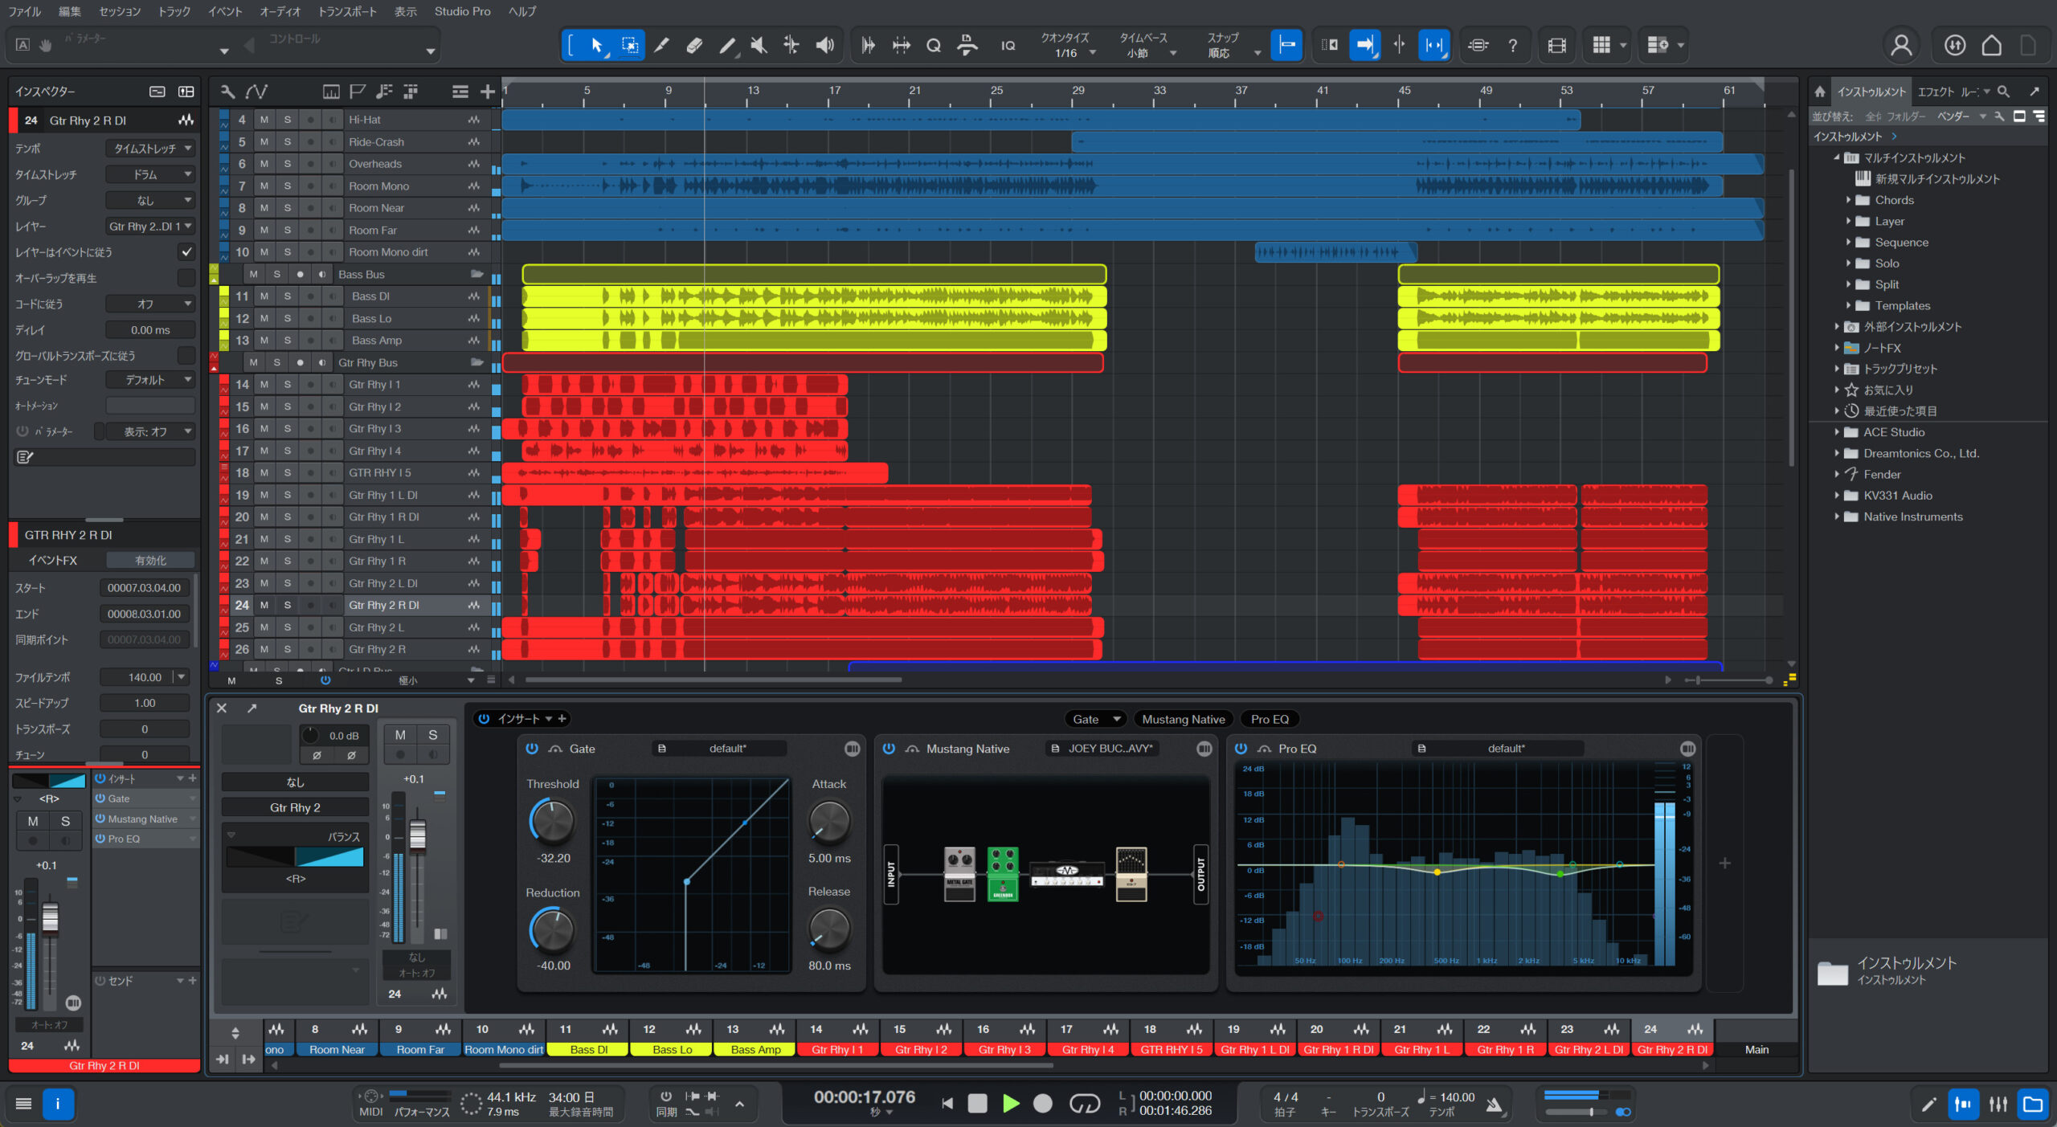Toggle the metronome icon

pyautogui.click(x=1494, y=1105)
